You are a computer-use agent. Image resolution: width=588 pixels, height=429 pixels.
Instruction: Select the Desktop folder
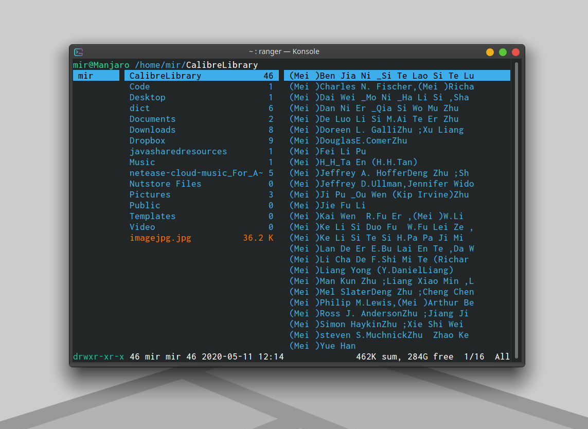coord(201,98)
